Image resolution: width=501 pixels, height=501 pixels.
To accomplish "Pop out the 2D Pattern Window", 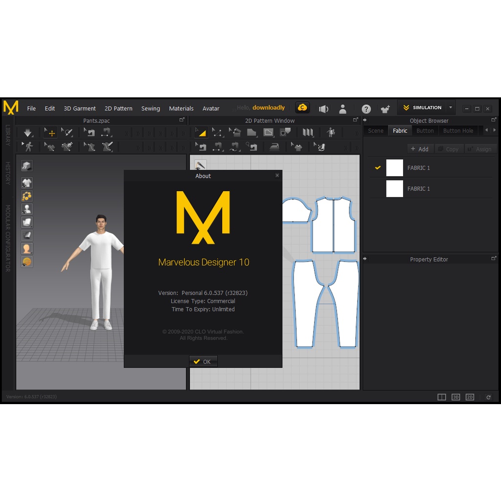I will (x=355, y=119).
